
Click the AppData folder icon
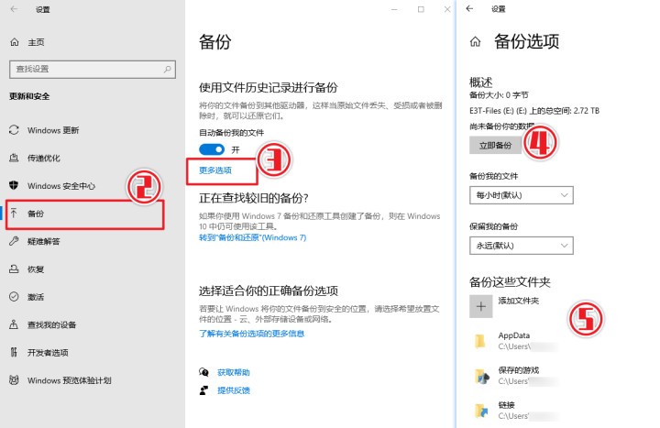pyautogui.click(x=480, y=341)
